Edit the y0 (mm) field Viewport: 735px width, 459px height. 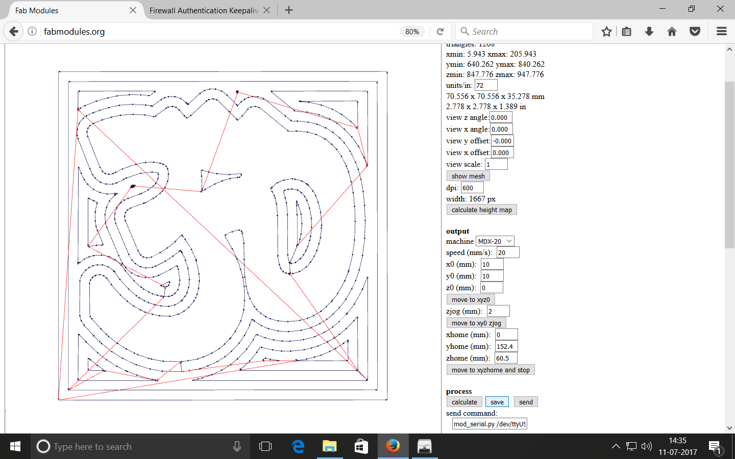click(x=492, y=276)
